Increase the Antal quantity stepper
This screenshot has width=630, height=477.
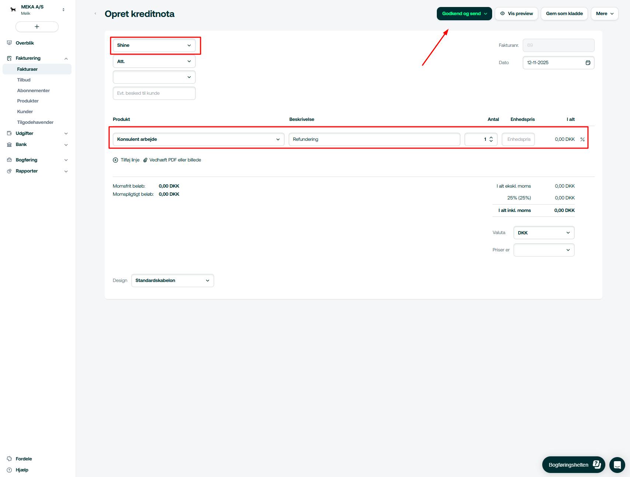pos(491,137)
